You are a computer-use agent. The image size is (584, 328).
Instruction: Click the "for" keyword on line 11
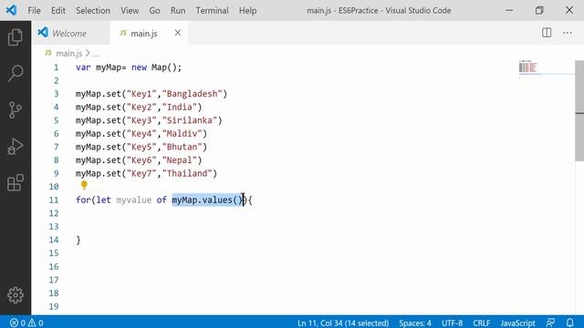pyautogui.click(x=83, y=200)
